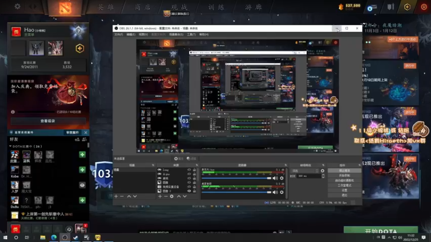Toggle lock on the long source
This screenshot has height=242, width=431.
point(194,170)
